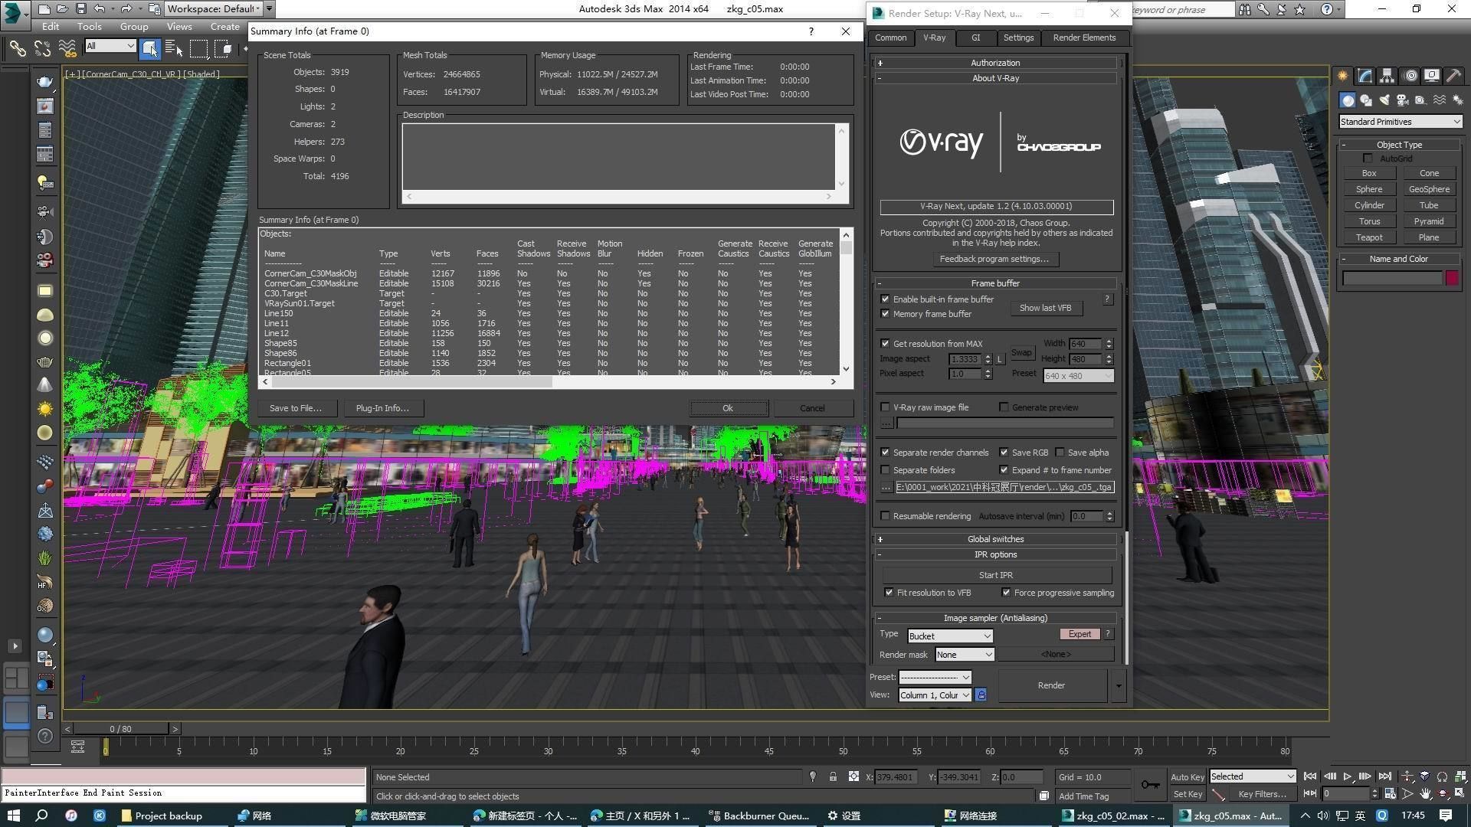
Task: Switch to the GI tab
Action: pos(975,38)
